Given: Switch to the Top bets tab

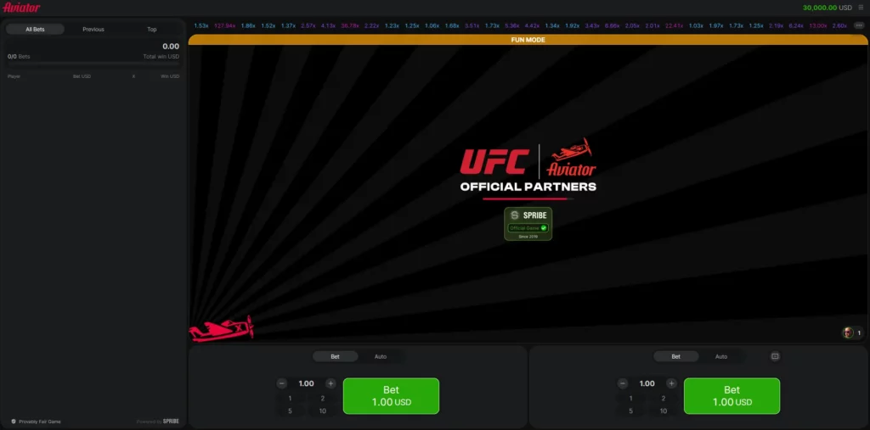Looking at the screenshot, I should point(152,30).
